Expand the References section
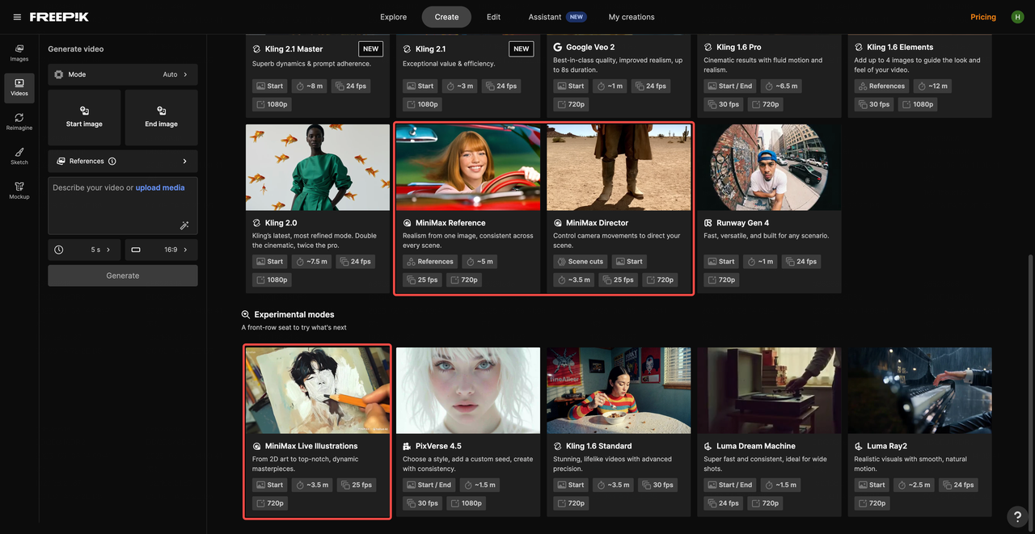This screenshot has width=1035, height=534. [123, 162]
